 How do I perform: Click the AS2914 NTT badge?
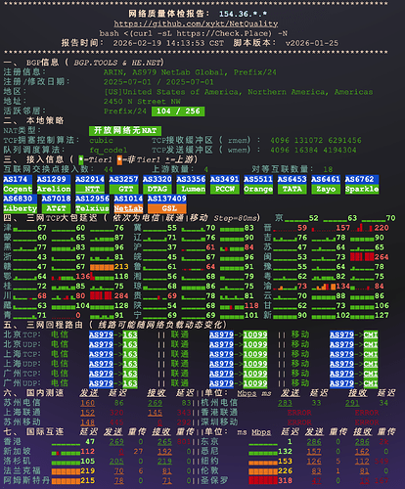click(x=90, y=184)
